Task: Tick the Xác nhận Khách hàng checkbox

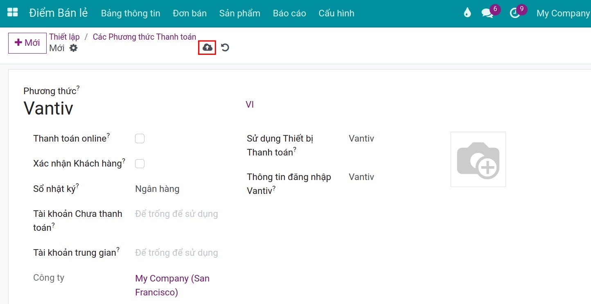Action: point(140,164)
